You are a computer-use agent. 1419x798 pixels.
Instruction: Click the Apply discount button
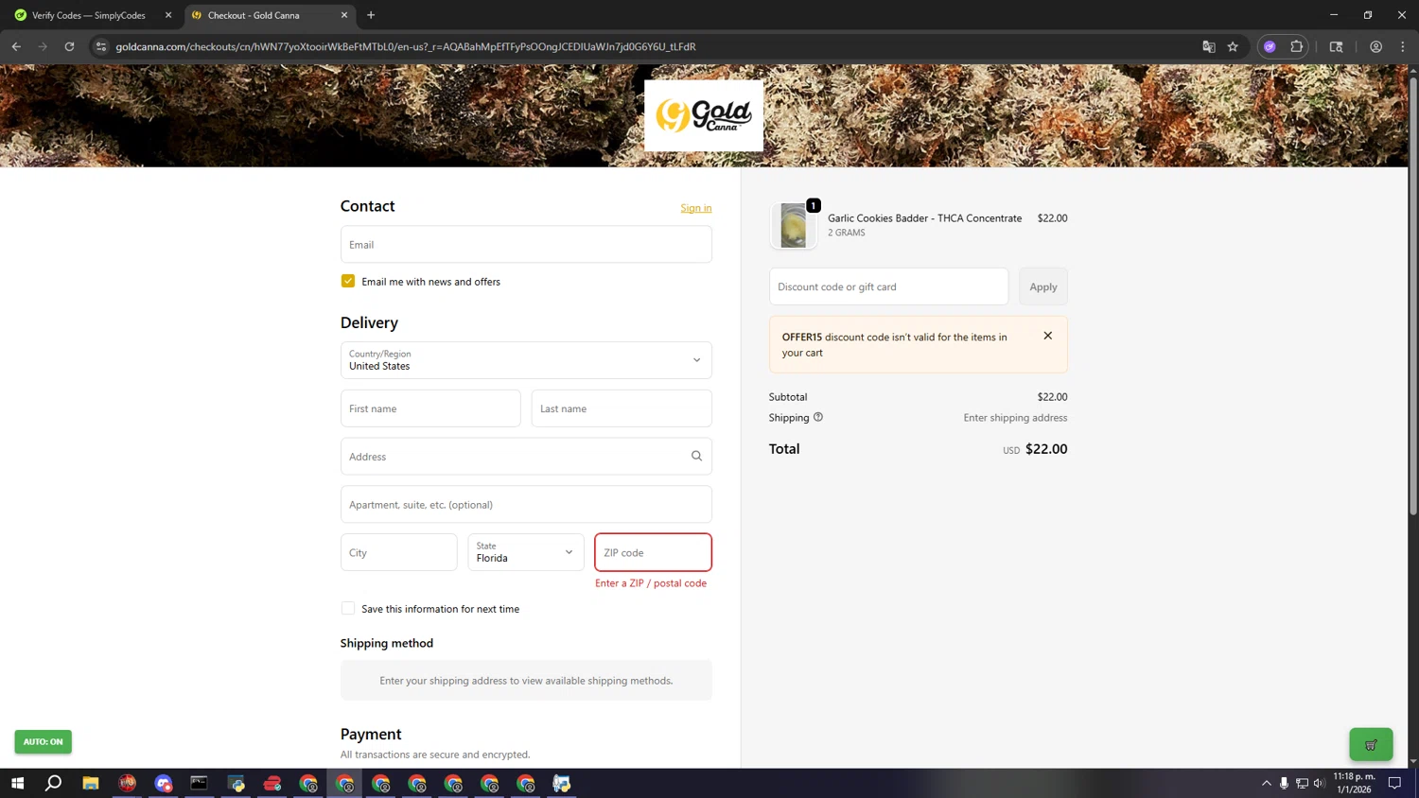[x=1043, y=286]
